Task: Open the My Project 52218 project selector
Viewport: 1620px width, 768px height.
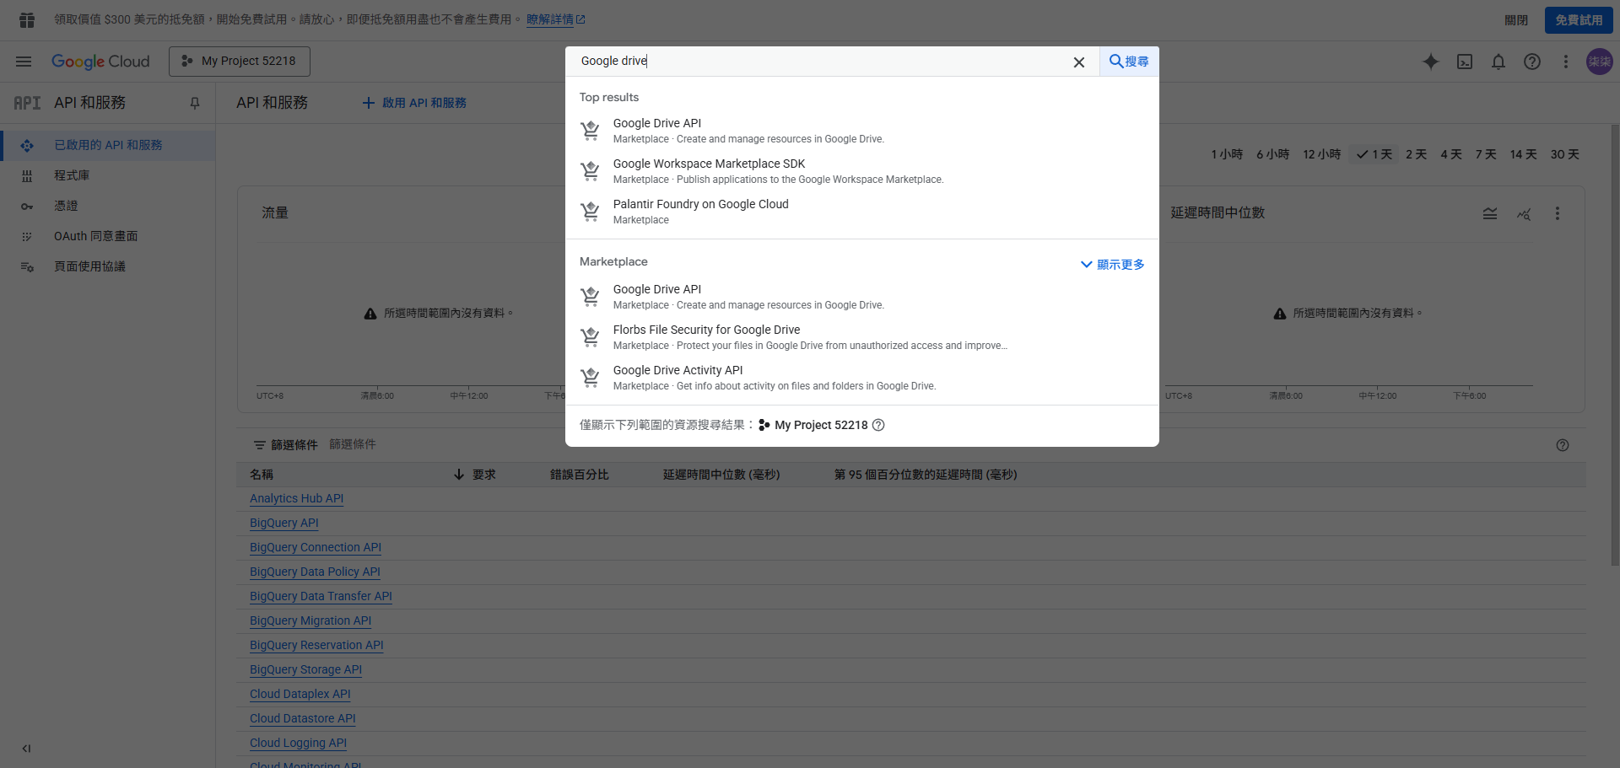Action: coord(239,61)
